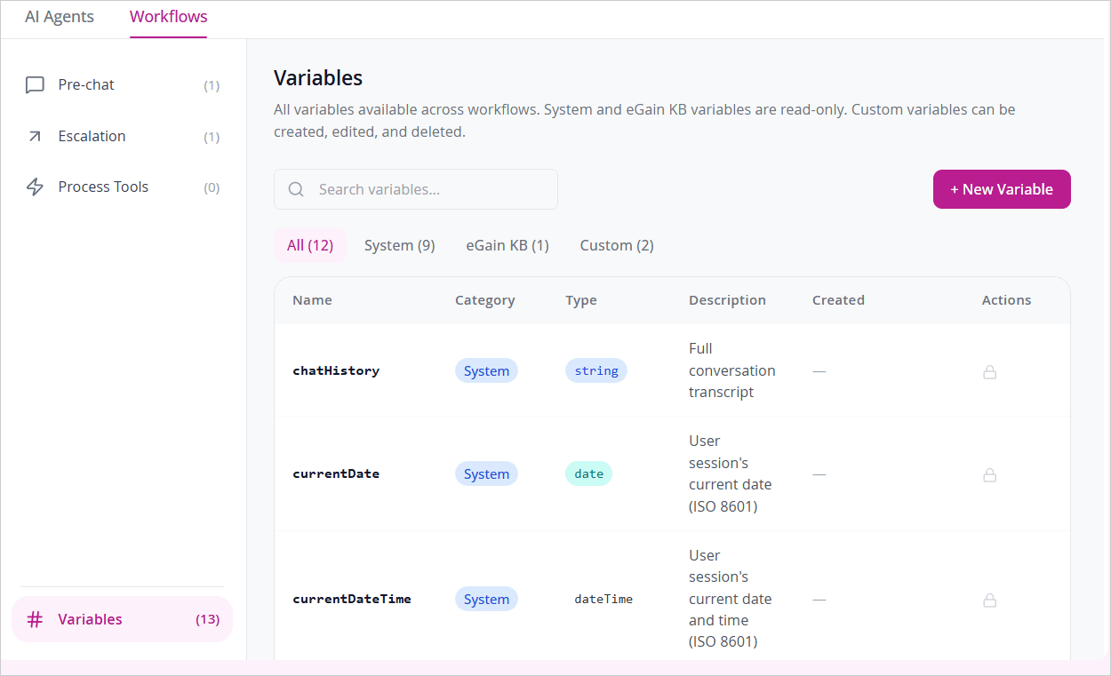The image size is (1111, 676).
Task: Click the Category column header
Action: (484, 300)
